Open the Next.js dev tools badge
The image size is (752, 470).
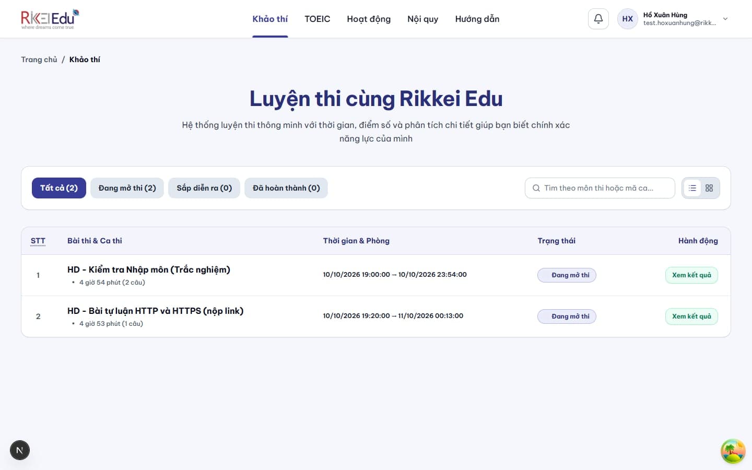tap(20, 450)
